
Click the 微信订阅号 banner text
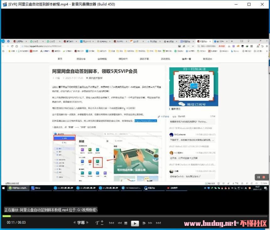tap(196, 104)
